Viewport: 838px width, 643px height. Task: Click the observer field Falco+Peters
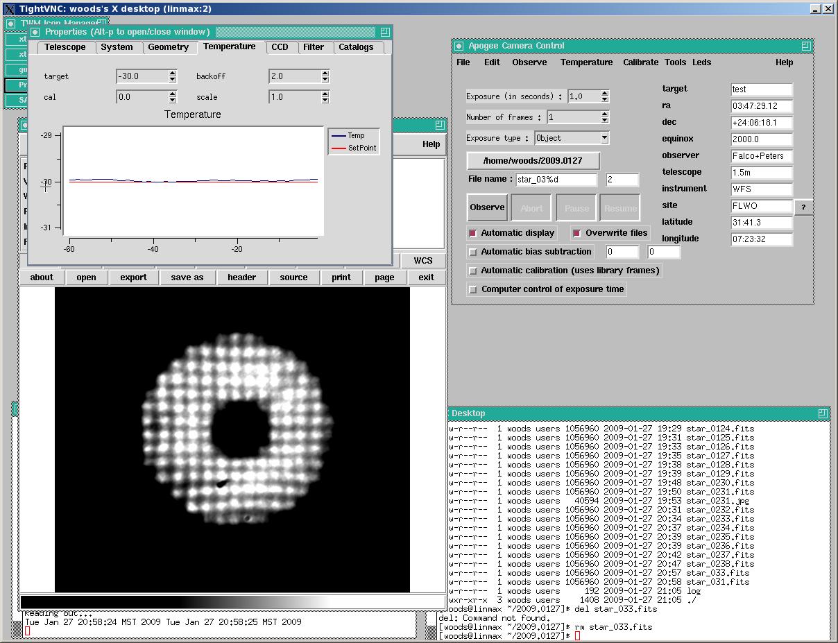point(762,156)
